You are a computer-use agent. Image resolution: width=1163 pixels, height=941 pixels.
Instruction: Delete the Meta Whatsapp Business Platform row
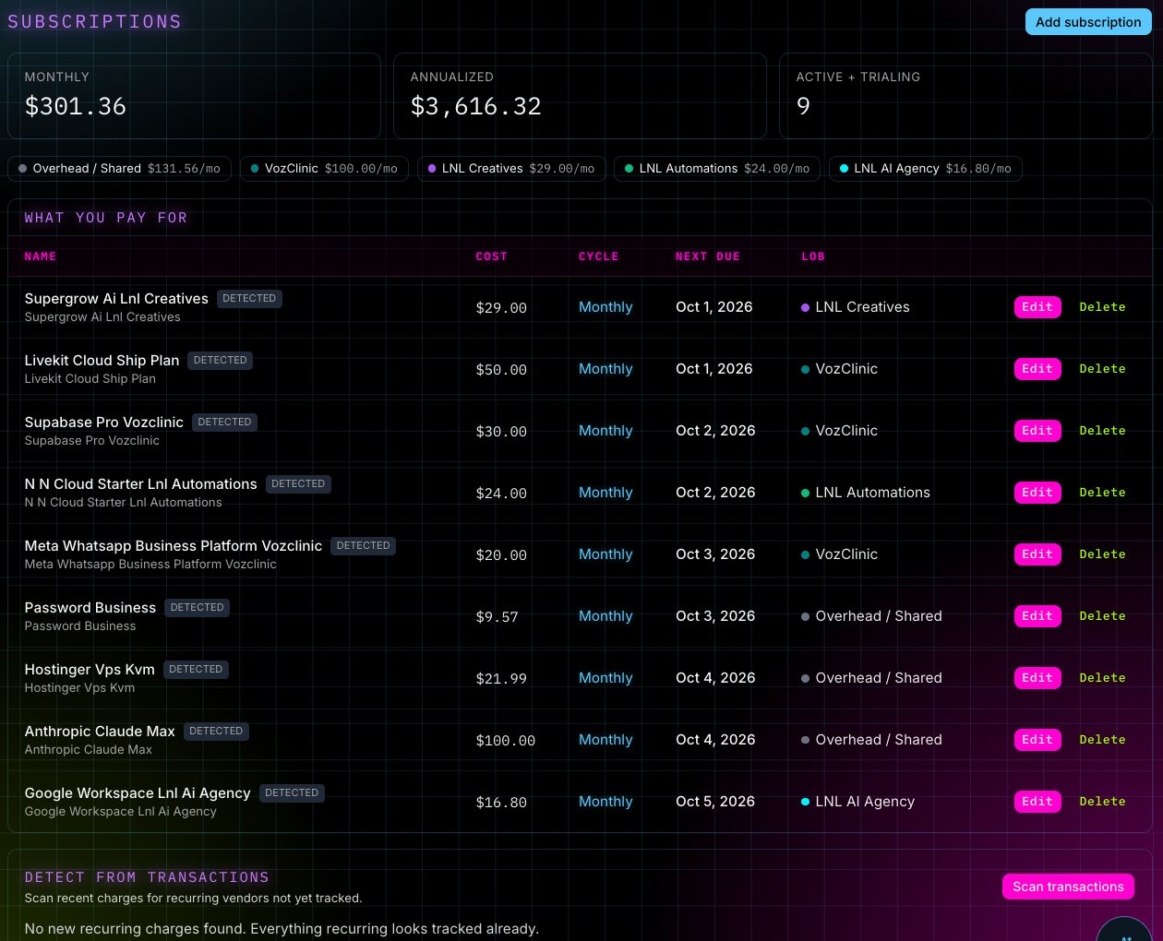(x=1102, y=554)
